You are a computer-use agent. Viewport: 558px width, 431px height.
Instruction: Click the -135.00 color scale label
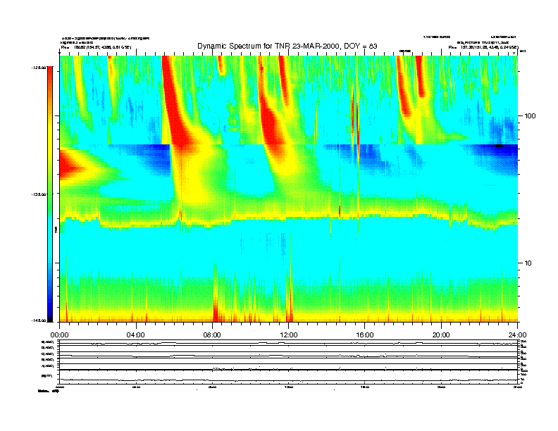click(39, 194)
